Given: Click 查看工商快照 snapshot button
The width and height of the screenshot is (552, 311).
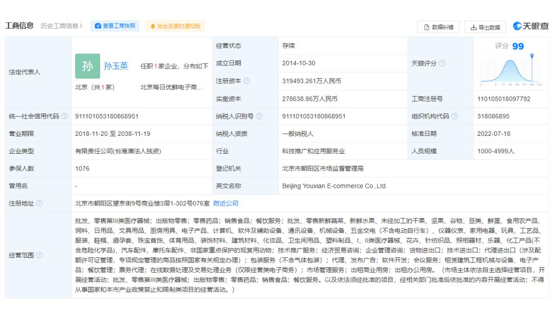Looking at the screenshot, I should (116, 26).
